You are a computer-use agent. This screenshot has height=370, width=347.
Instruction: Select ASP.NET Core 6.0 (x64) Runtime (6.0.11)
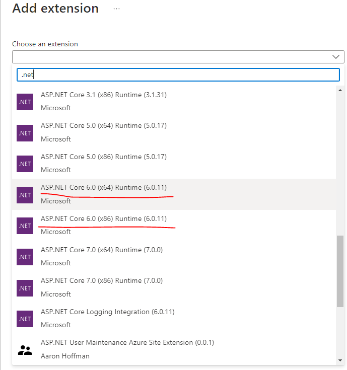(174, 194)
